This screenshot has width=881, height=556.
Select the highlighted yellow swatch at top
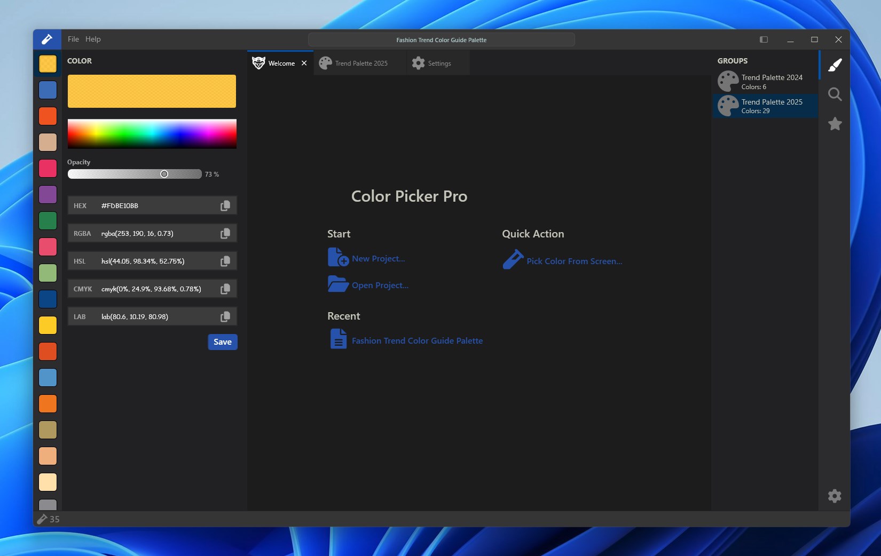48,64
